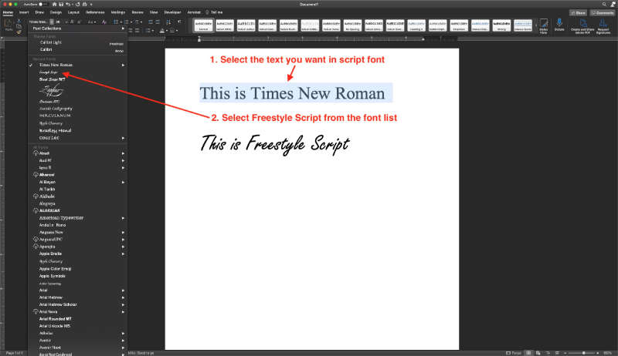Toggle the Show paragraph marks icon
618x356 pixels.
click(x=179, y=22)
